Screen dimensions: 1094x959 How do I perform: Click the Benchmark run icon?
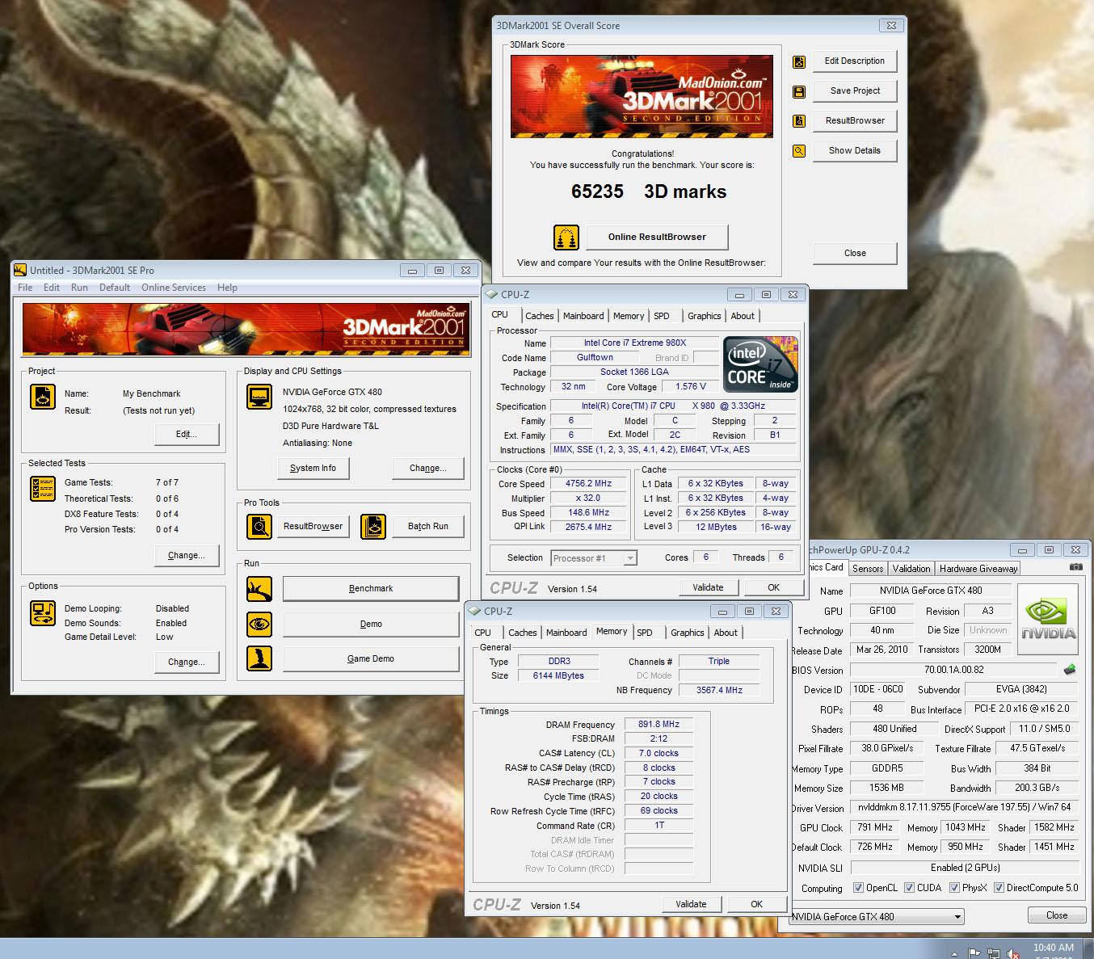point(259,589)
